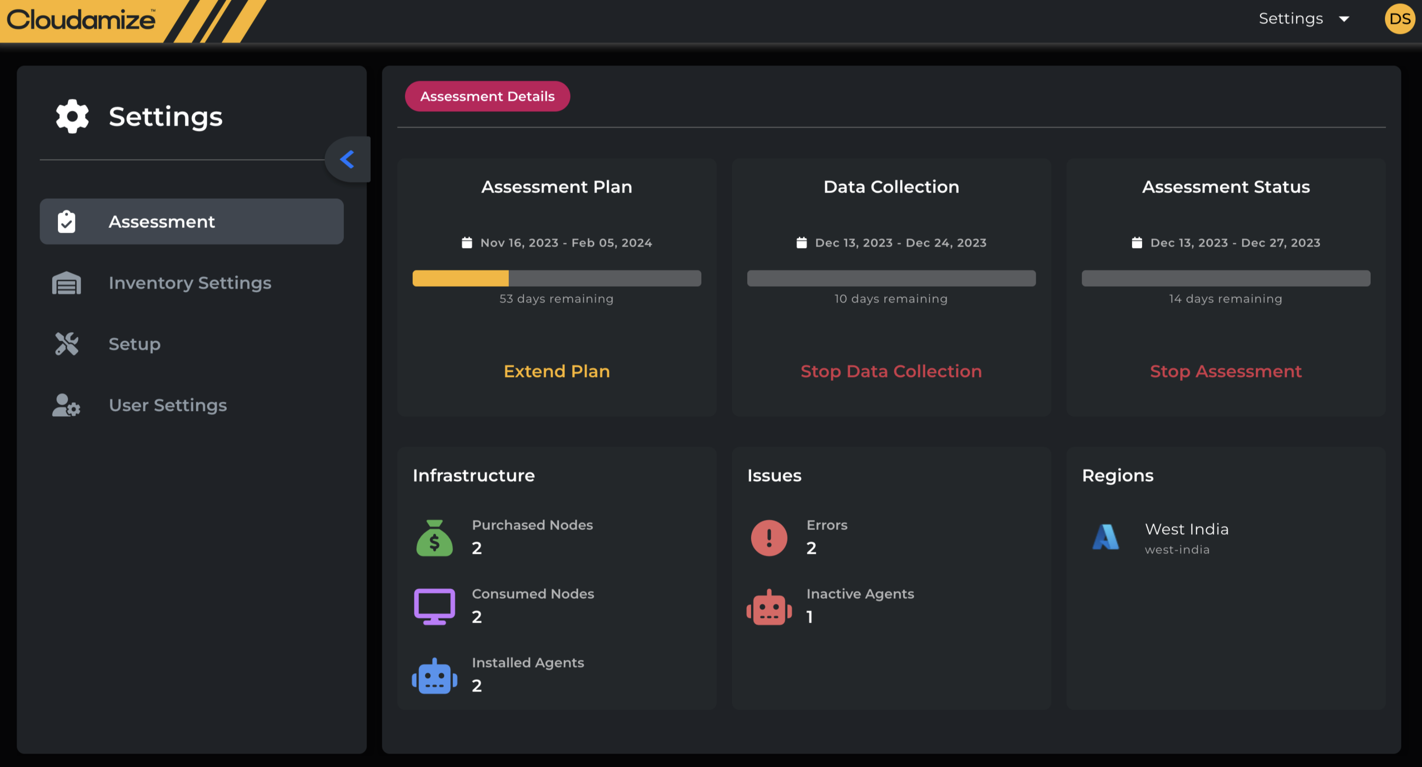1422x767 pixels.
Task: Click the Cloudamize logo
Action: click(81, 20)
